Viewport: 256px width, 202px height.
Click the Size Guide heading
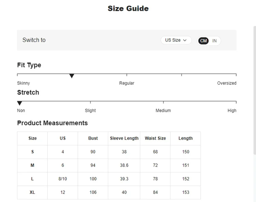tap(128, 9)
